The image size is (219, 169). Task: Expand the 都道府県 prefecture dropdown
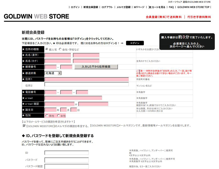pyautogui.click(x=59, y=73)
